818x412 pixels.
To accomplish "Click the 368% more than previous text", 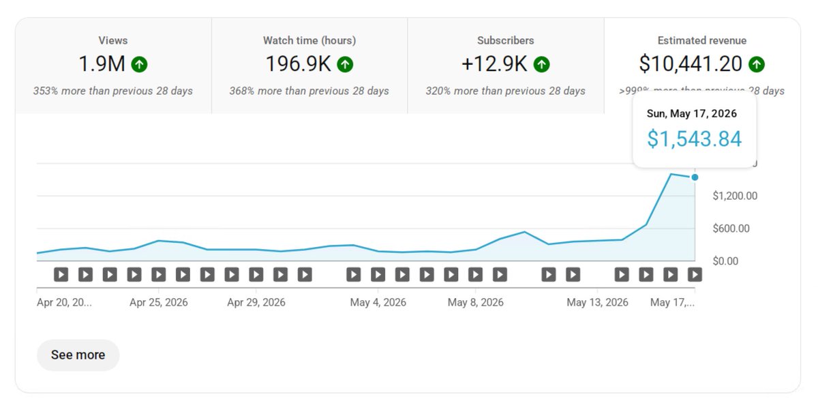I will pos(309,91).
